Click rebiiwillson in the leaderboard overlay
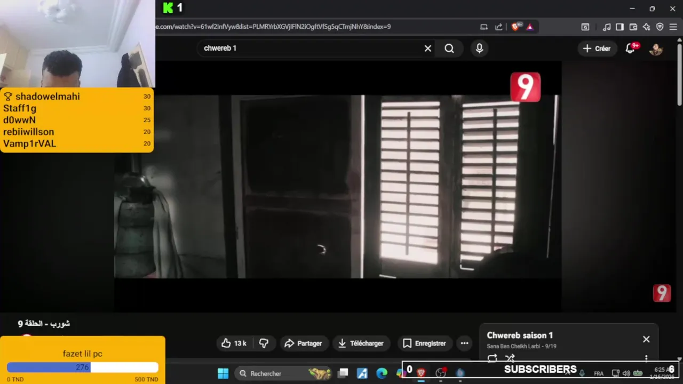 (x=28, y=132)
